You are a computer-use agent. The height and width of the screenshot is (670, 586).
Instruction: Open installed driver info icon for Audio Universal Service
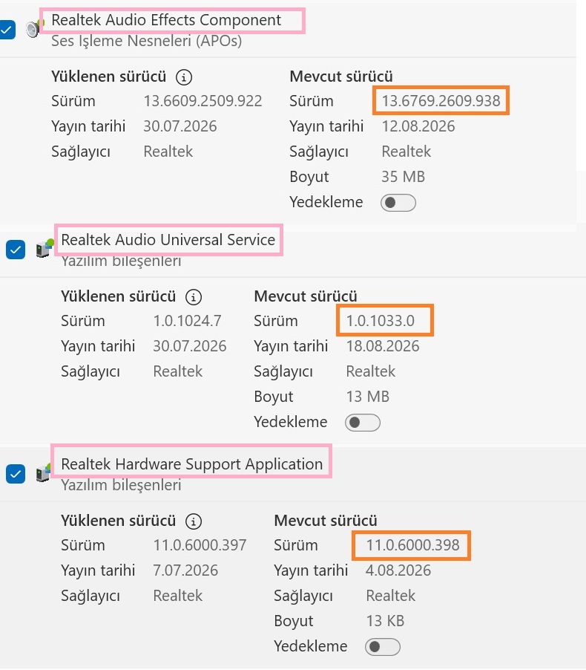point(194,296)
